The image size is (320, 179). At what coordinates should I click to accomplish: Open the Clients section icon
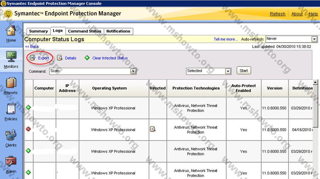coord(11,135)
